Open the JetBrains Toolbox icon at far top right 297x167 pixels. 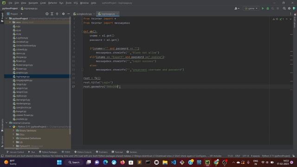[x=294, y=8]
